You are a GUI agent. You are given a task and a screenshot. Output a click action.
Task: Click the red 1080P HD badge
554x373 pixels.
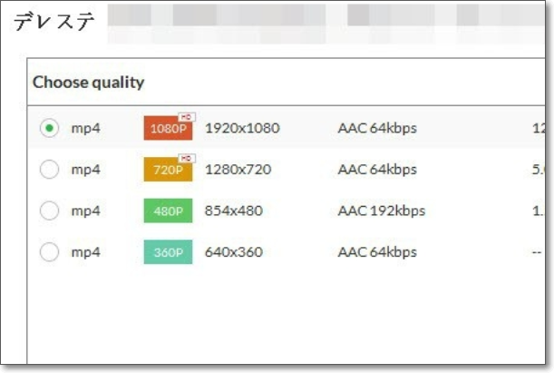[168, 128]
